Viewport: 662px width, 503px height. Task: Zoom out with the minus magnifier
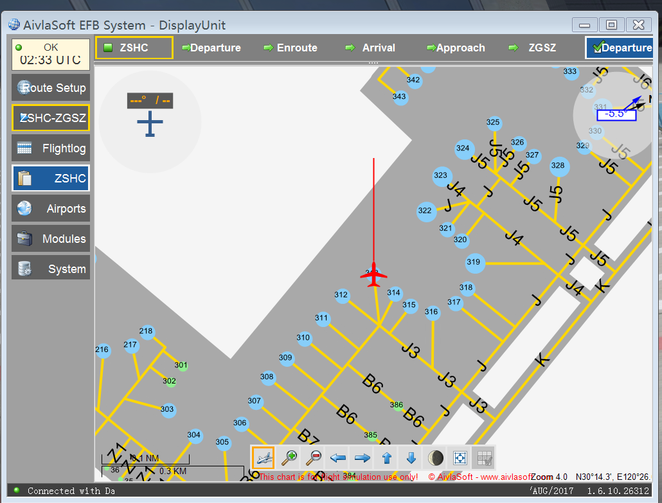[x=314, y=458]
